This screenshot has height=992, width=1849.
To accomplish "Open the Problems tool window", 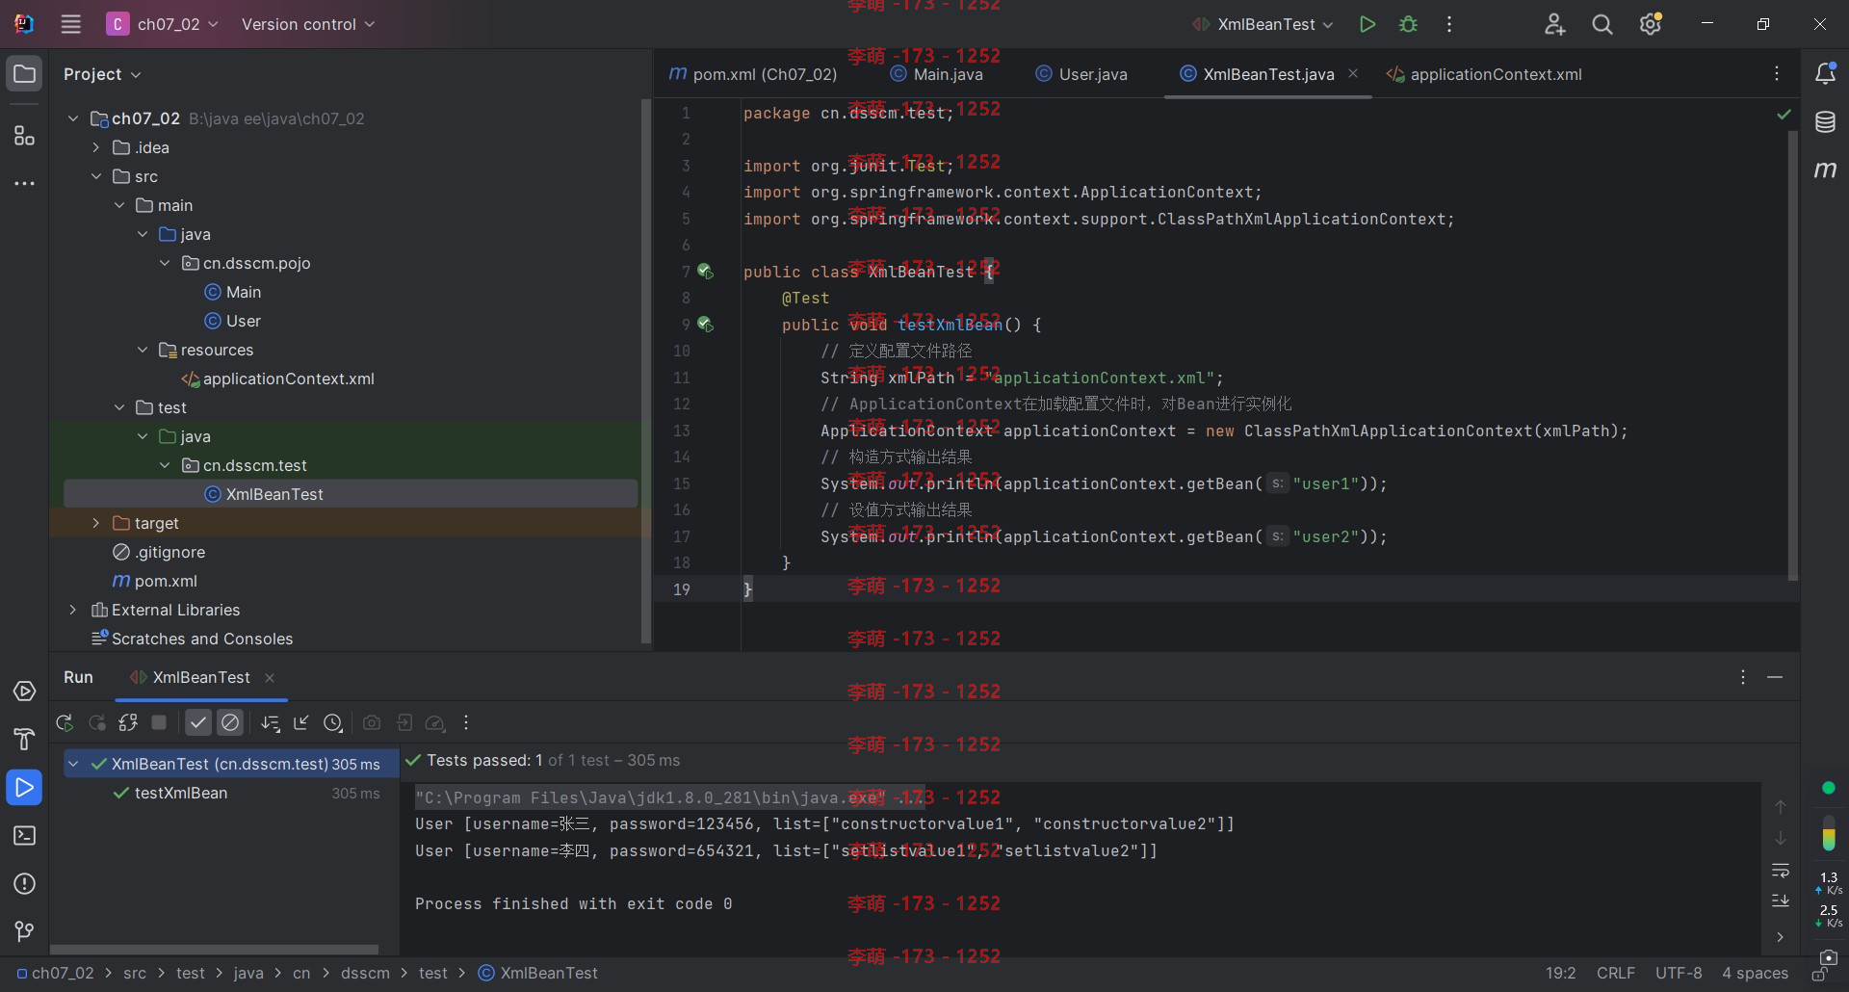I will click(25, 884).
